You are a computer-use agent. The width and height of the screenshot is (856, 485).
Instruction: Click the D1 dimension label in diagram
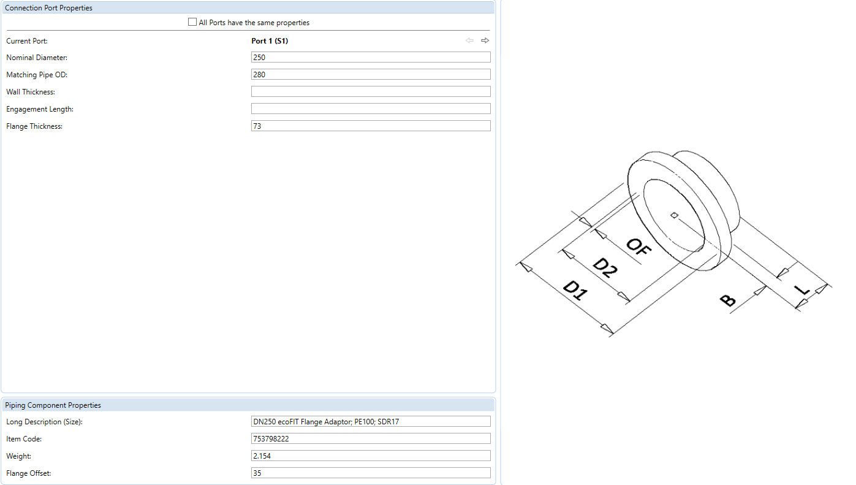[x=575, y=290]
